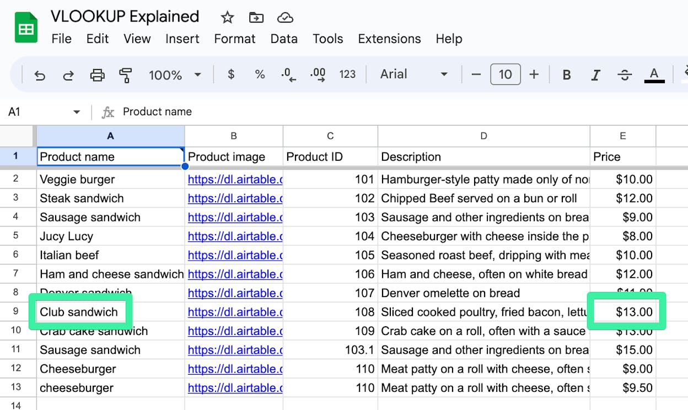
Task: Select column B header
Action: (234, 136)
